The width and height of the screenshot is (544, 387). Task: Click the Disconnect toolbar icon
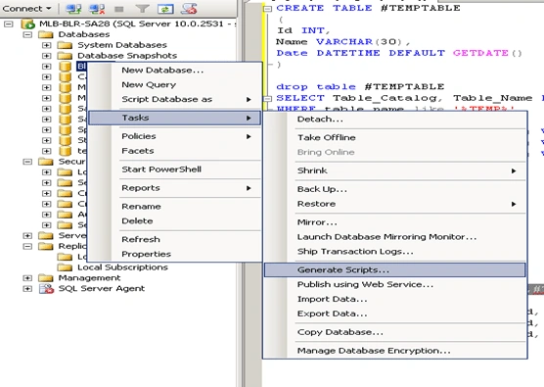pos(97,9)
